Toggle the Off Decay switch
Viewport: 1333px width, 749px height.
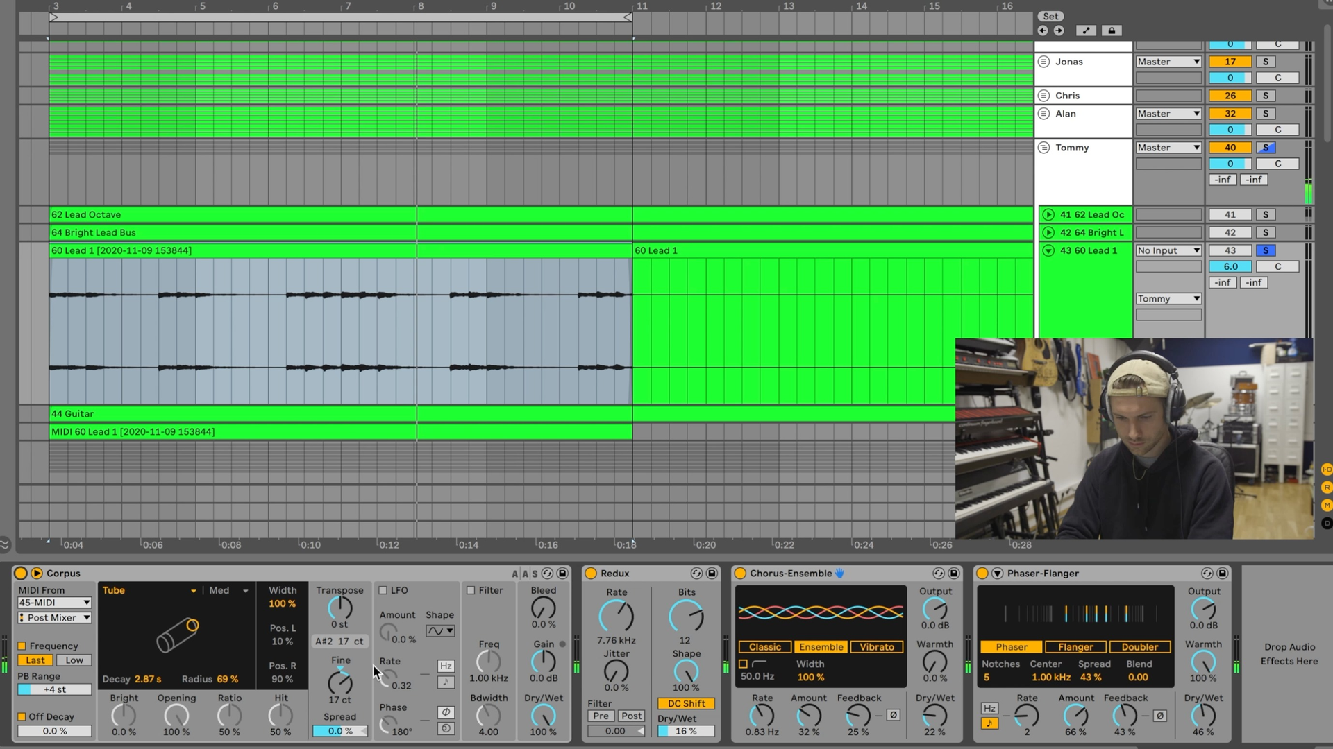pyautogui.click(x=22, y=717)
